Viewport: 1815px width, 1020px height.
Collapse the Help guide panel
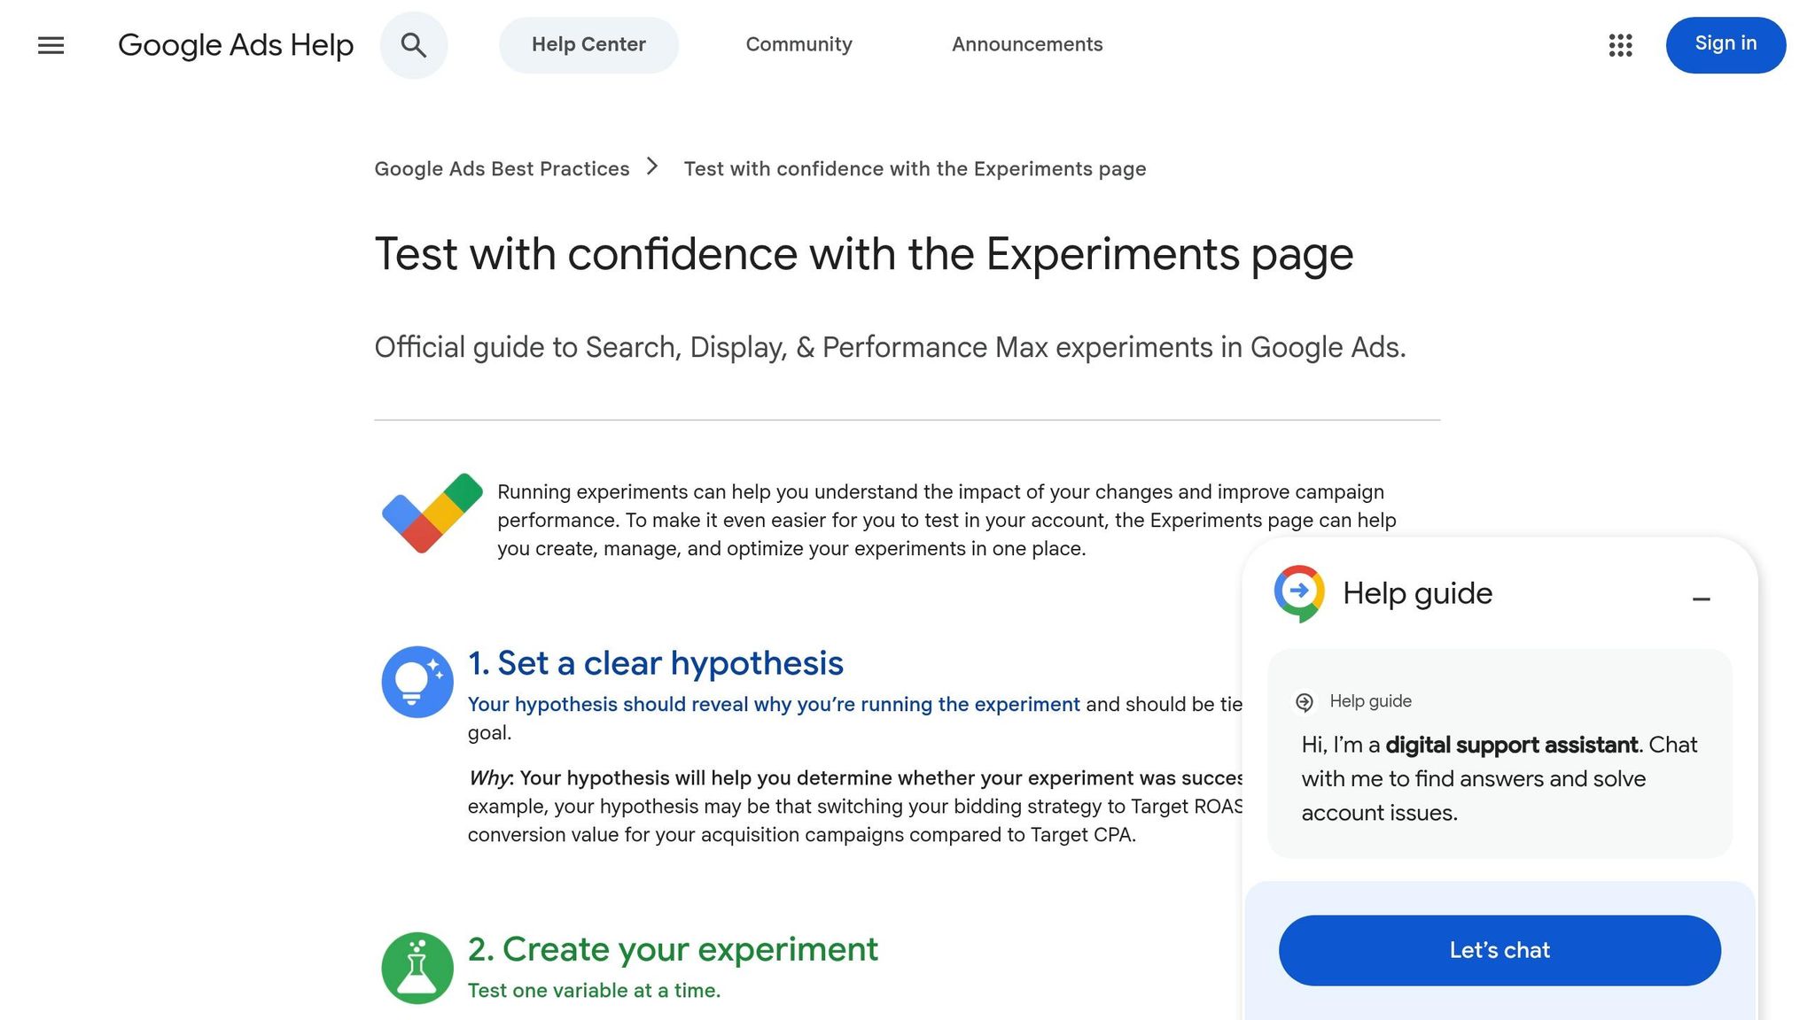pyautogui.click(x=1702, y=599)
